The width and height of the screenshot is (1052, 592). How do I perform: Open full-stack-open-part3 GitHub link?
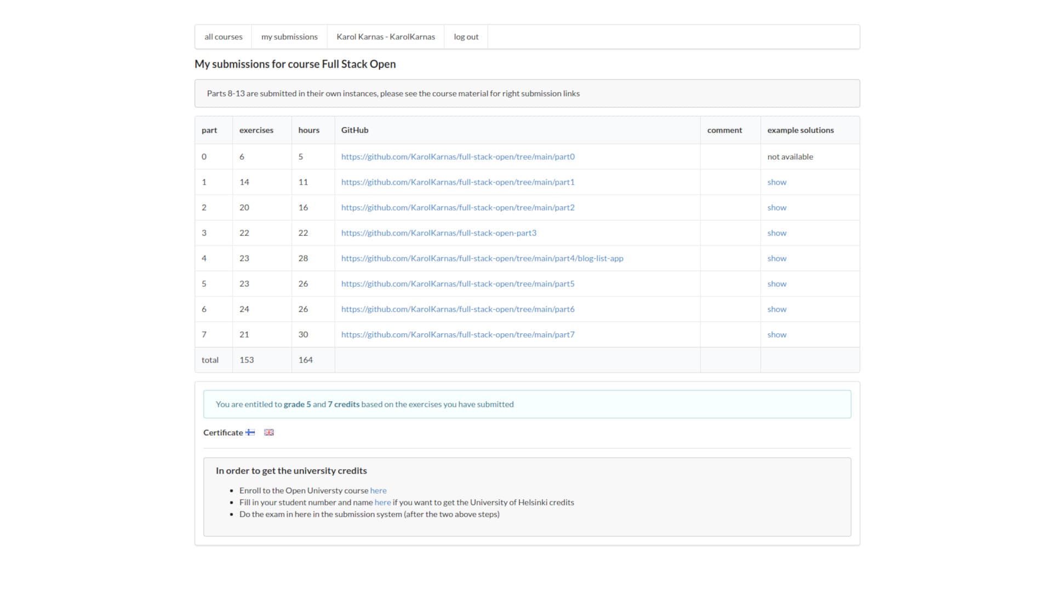click(x=438, y=233)
